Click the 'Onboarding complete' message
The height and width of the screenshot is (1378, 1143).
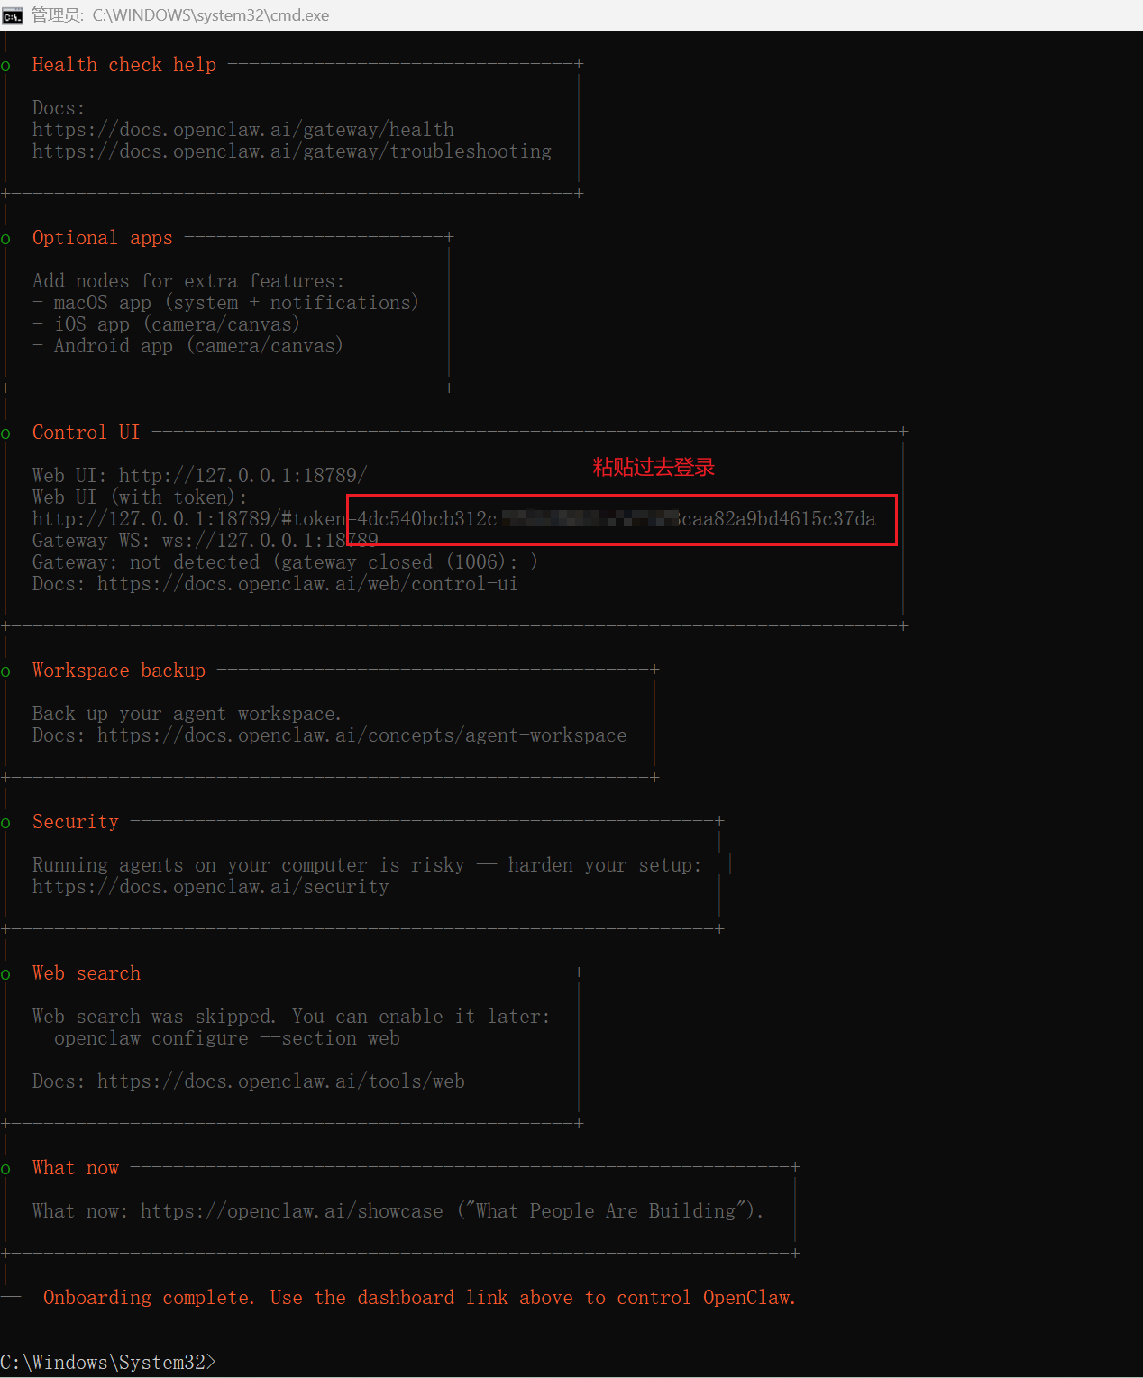[x=420, y=1298]
